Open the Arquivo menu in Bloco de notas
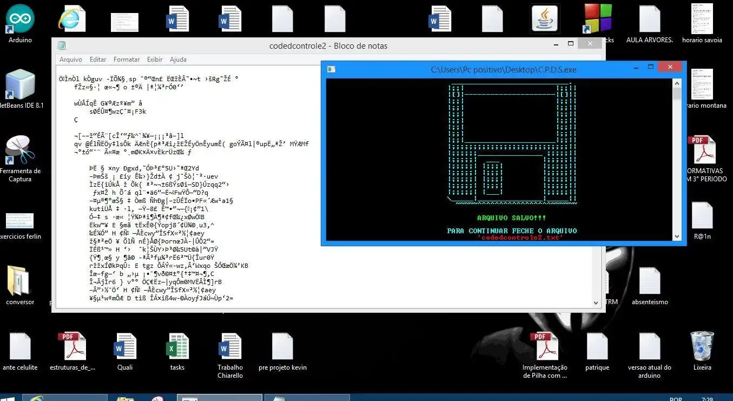 pyautogui.click(x=71, y=60)
